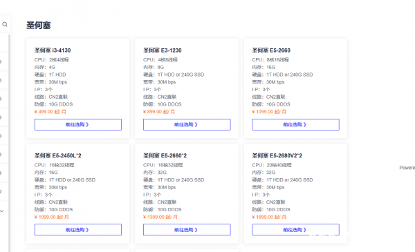Click 内存: 32G on E5-2660*2 card
Screen dimensions: 415x252
(x=155, y=173)
